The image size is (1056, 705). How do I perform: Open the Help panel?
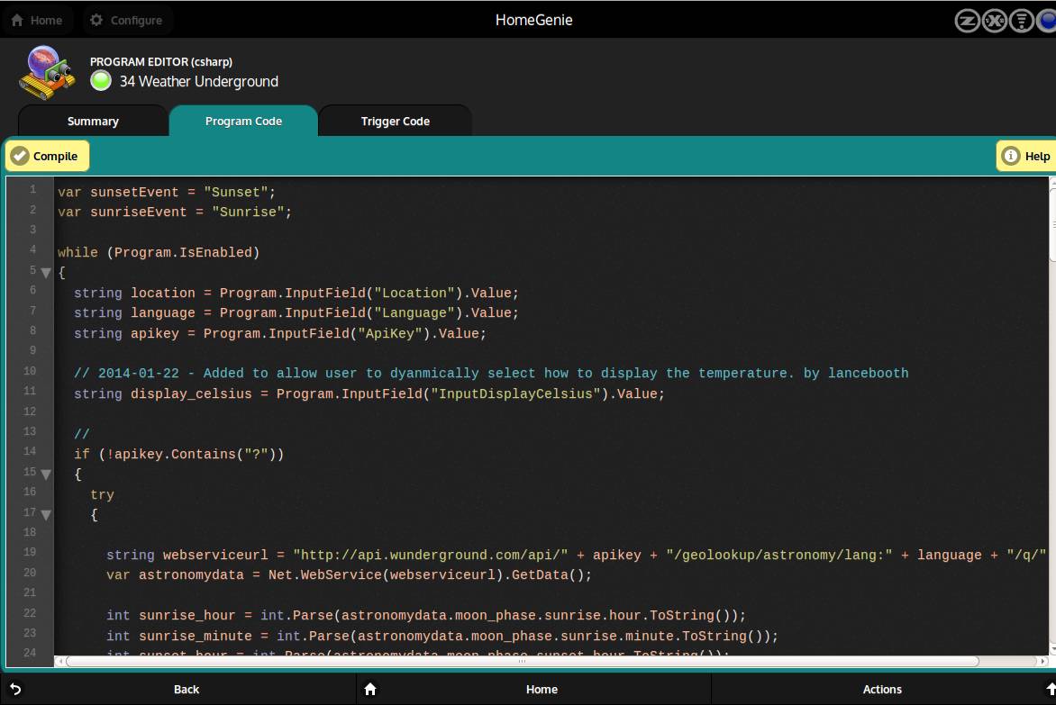(1026, 156)
